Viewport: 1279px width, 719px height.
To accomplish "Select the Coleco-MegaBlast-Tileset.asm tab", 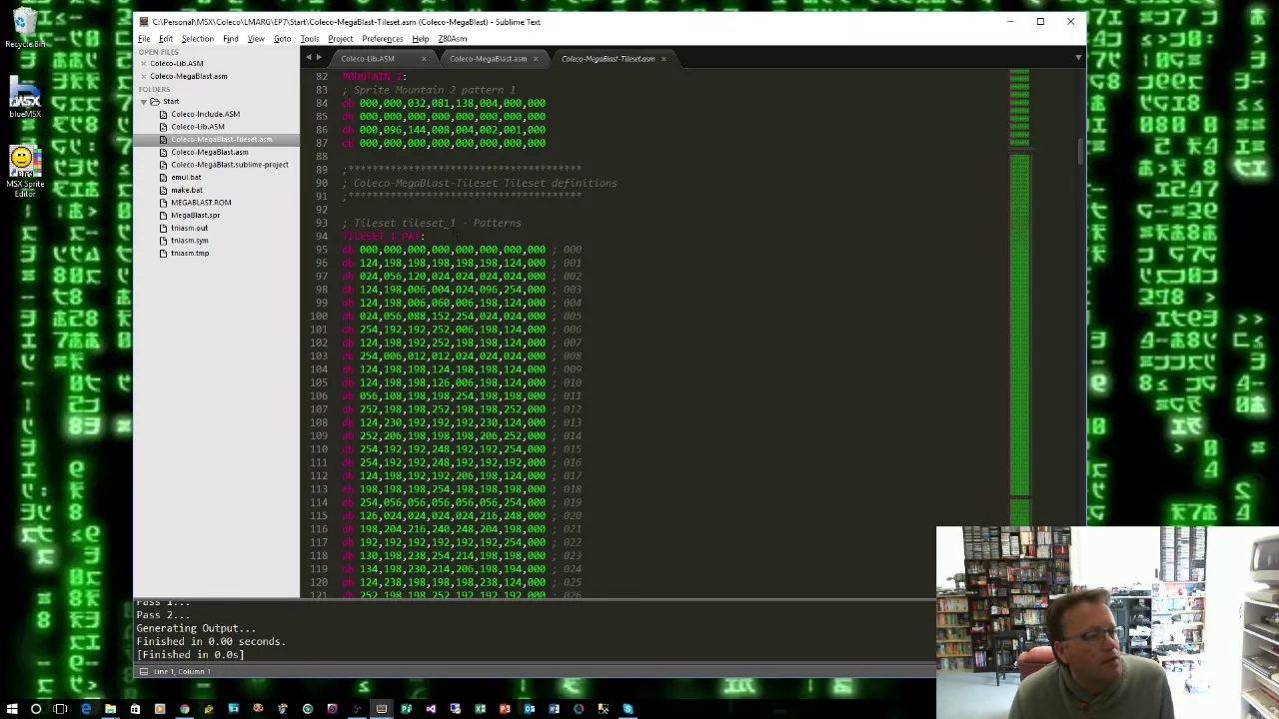I will pyautogui.click(x=609, y=59).
